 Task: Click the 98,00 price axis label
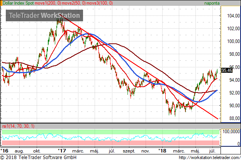point(234,54)
